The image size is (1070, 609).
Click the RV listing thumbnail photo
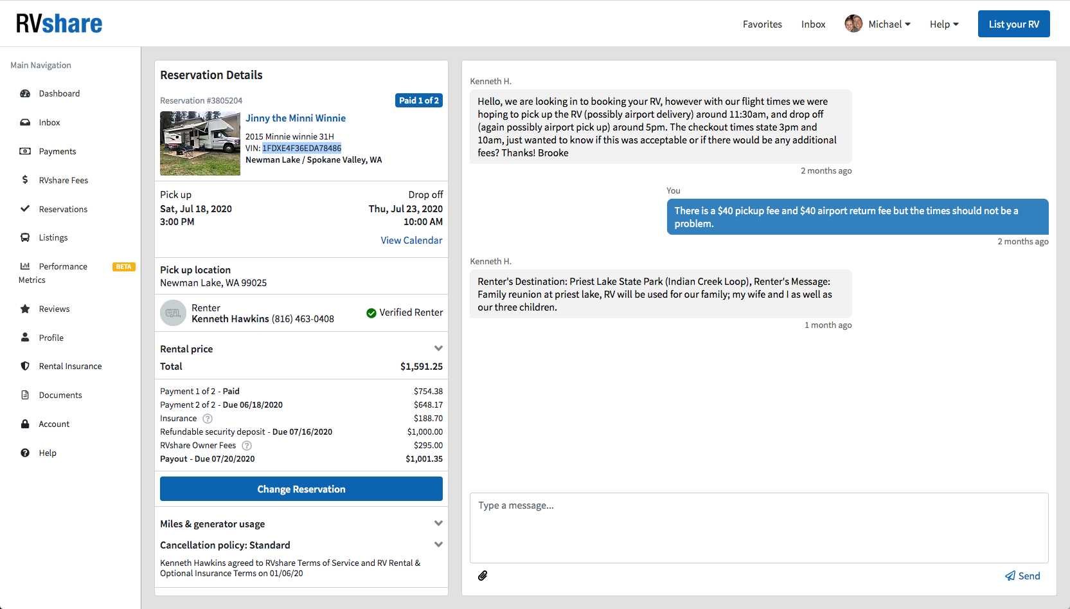pyautogui.click(x=200, y=143)
